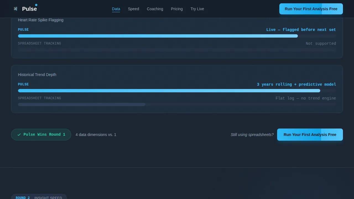Click 'Live — flagged before next set' text

pyautogui.click(x=301, y=30)
